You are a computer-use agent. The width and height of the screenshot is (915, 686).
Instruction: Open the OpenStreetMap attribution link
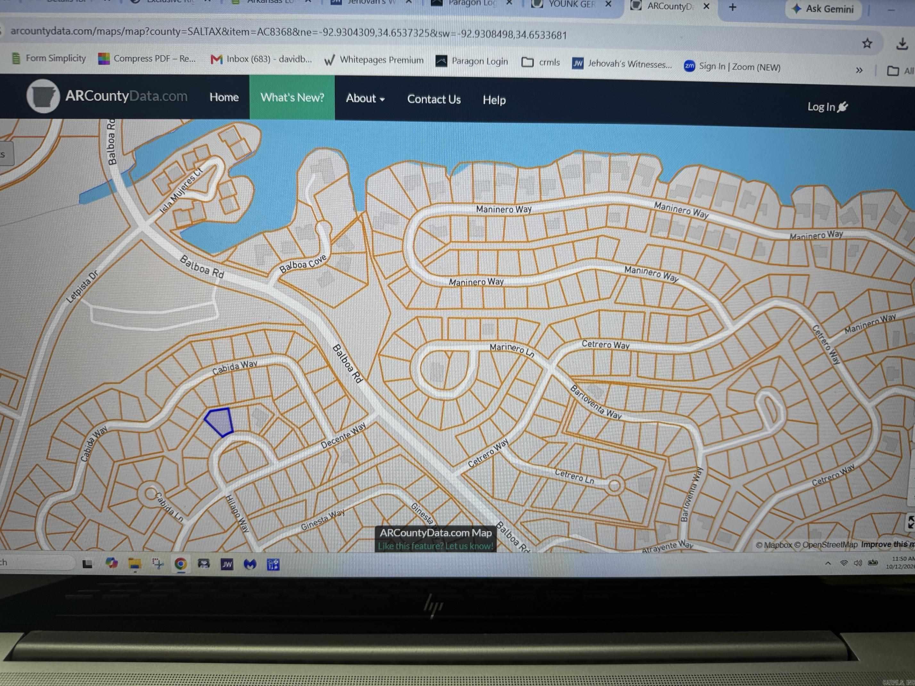point(827,544)
